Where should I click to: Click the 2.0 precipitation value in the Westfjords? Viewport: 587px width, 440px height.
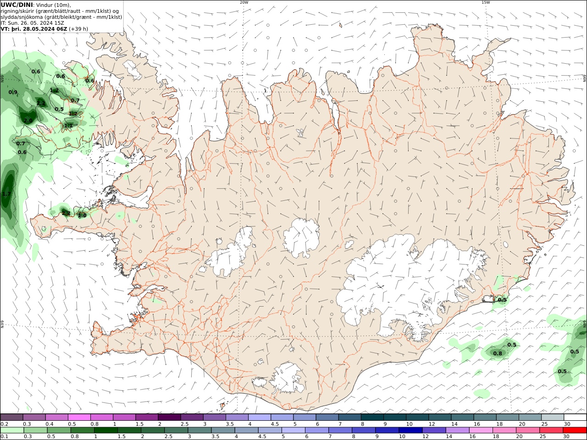click(x=28, y=121)
